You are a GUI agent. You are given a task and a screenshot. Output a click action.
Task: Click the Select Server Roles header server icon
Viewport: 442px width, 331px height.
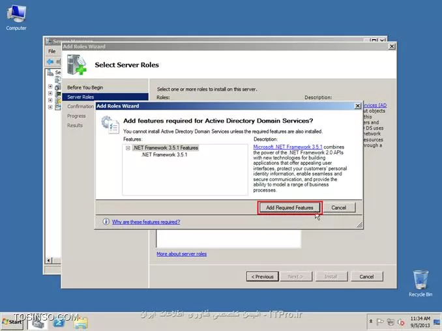(77, 65)
